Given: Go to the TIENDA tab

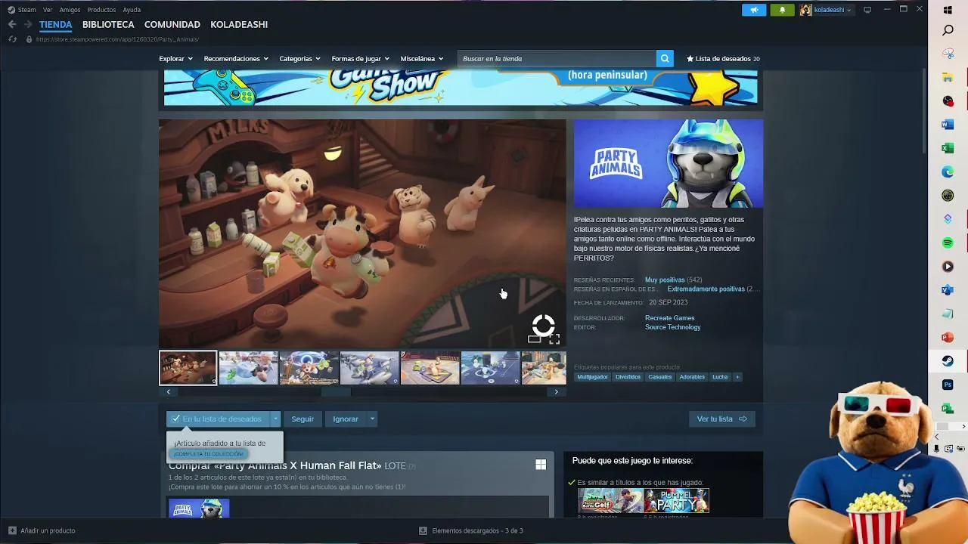Looking at the screenshot, I should point(56,24).
